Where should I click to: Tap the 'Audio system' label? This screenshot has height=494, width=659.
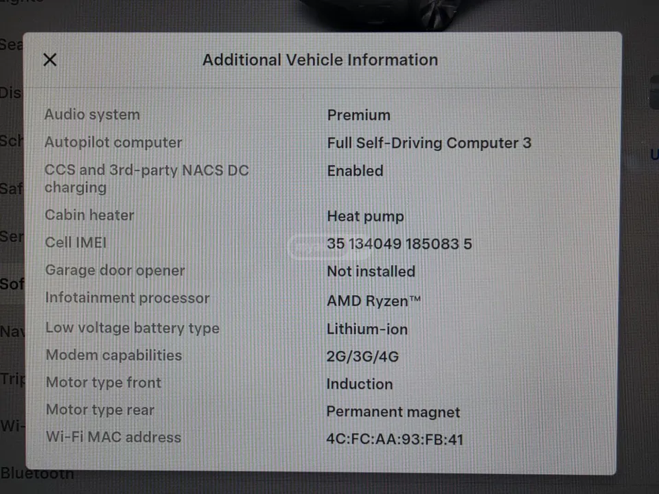[x=92, y=115]
